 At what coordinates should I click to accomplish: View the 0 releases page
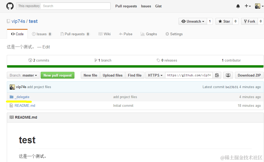coord(167,60)
